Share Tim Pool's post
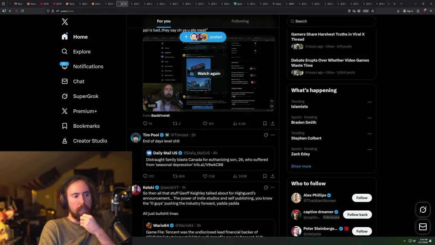The width and height of the screenshot is (435, 245). (x=273, y=176)
